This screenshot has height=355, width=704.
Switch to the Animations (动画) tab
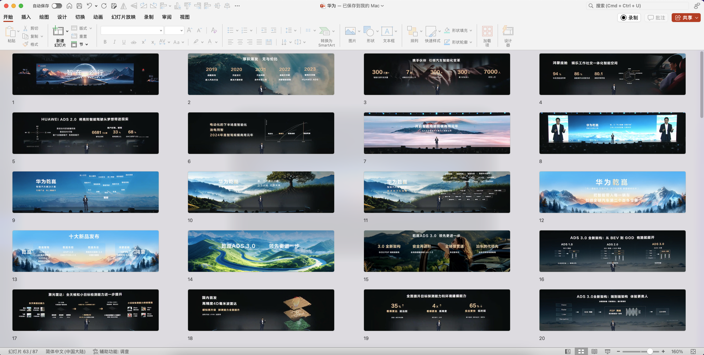pyautogui.click(x=98, y=17)
